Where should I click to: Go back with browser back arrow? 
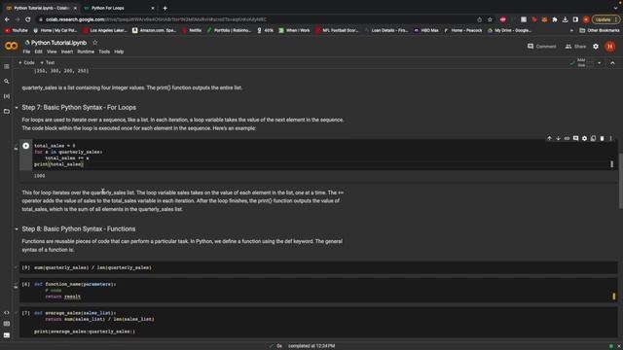(x=7, y=19)
